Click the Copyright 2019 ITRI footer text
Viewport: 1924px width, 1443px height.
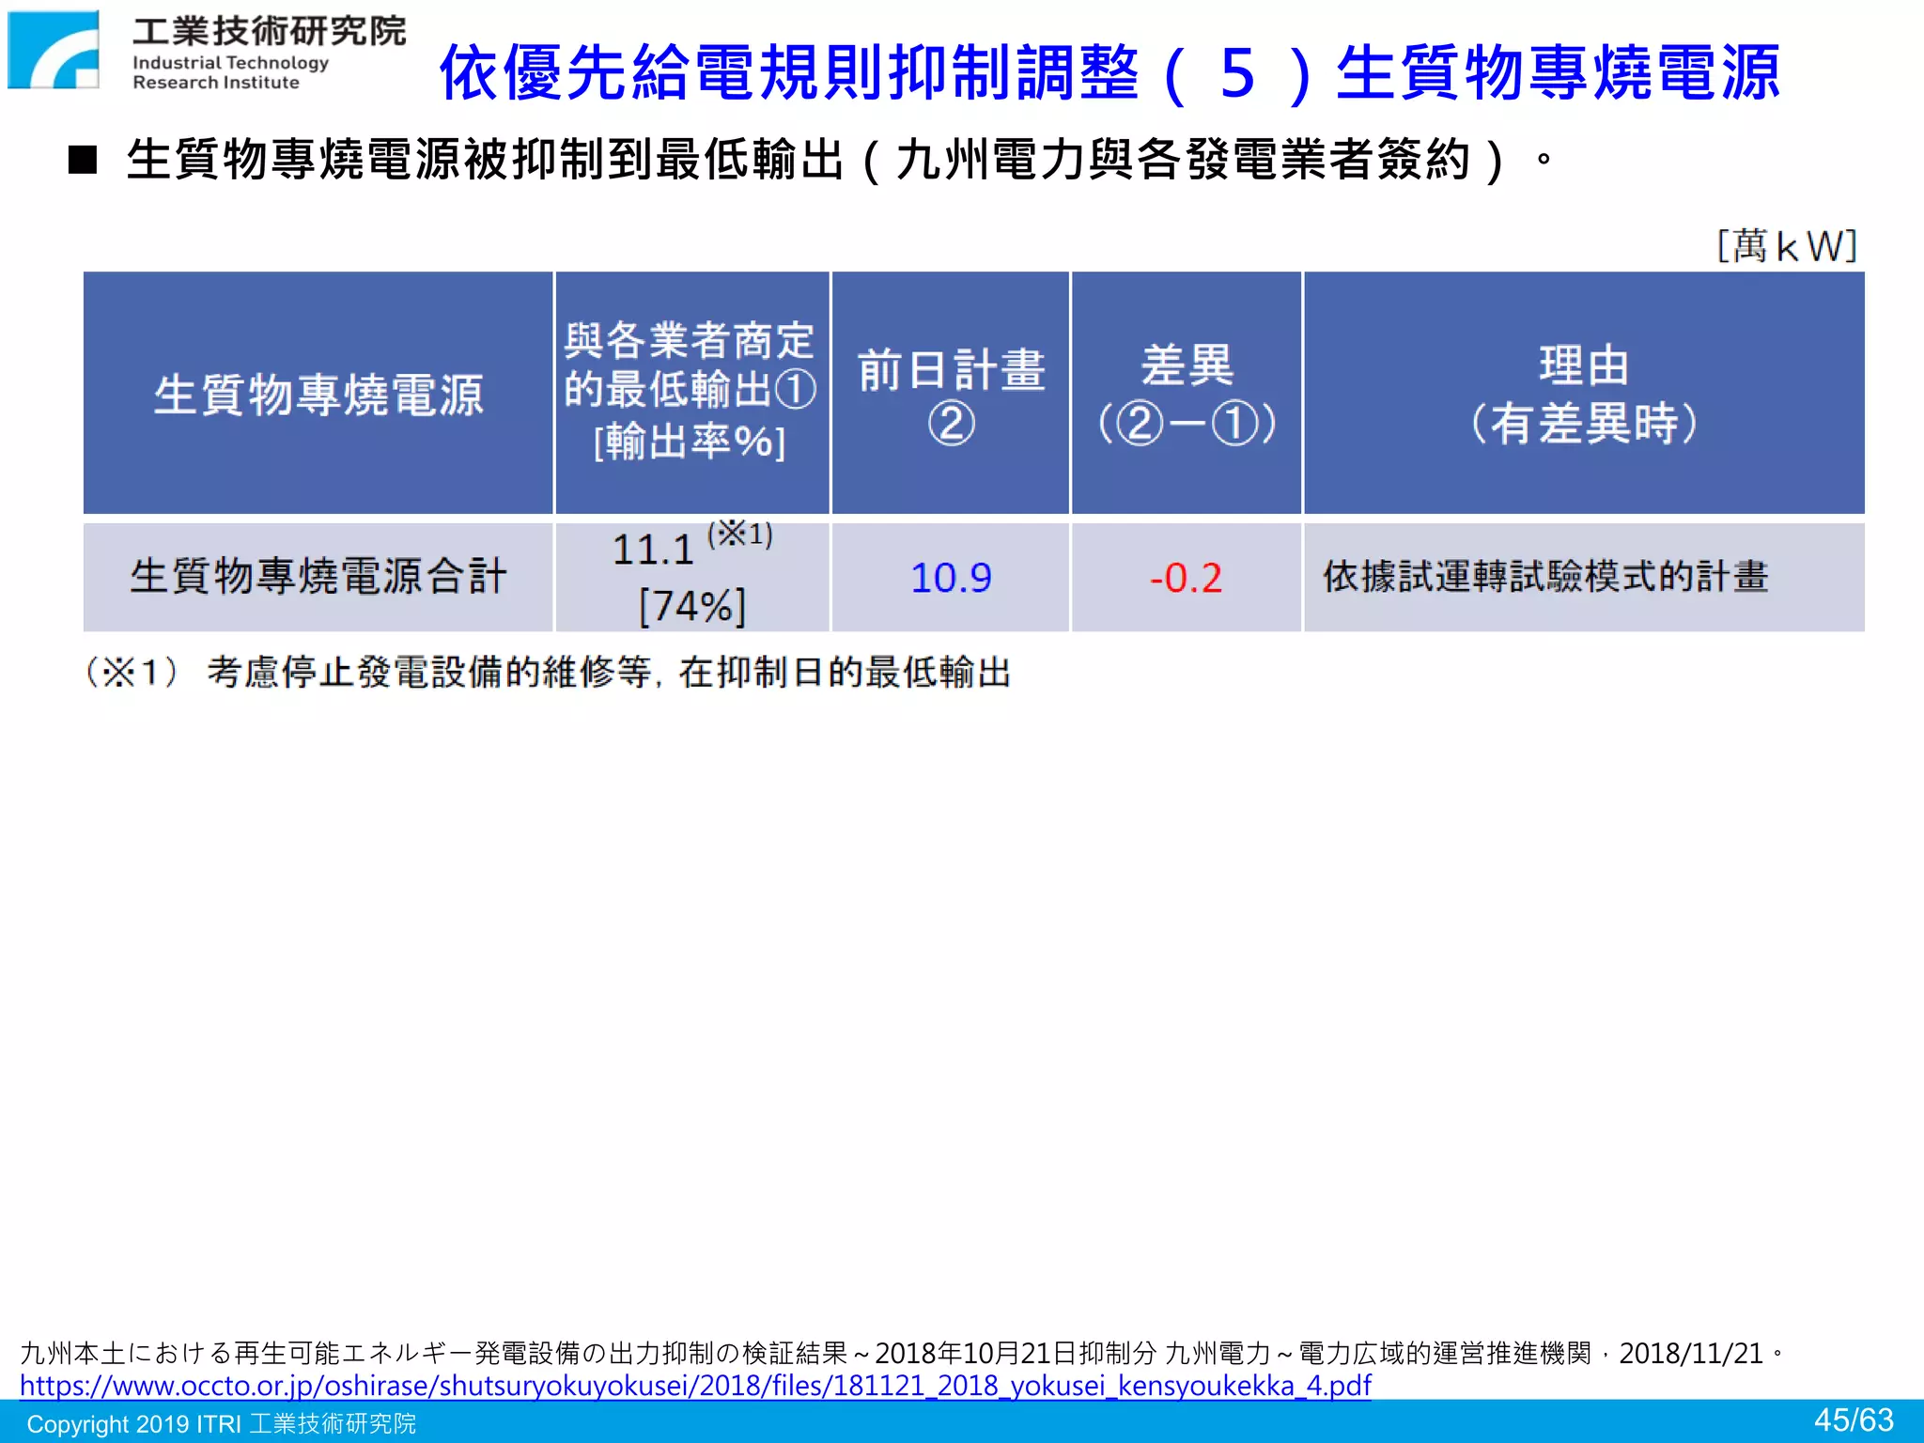click(x=221, y=1423)
